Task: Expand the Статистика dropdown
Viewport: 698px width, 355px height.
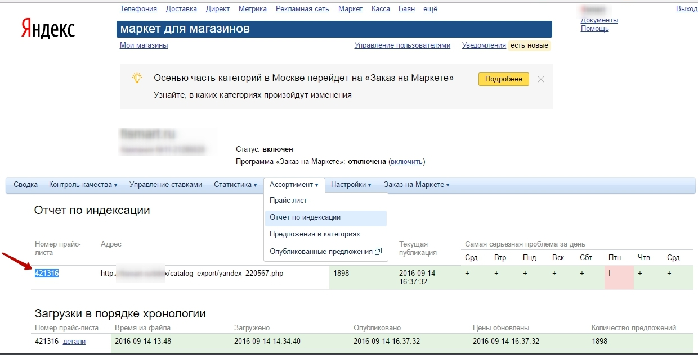Action: pos(235,185)
